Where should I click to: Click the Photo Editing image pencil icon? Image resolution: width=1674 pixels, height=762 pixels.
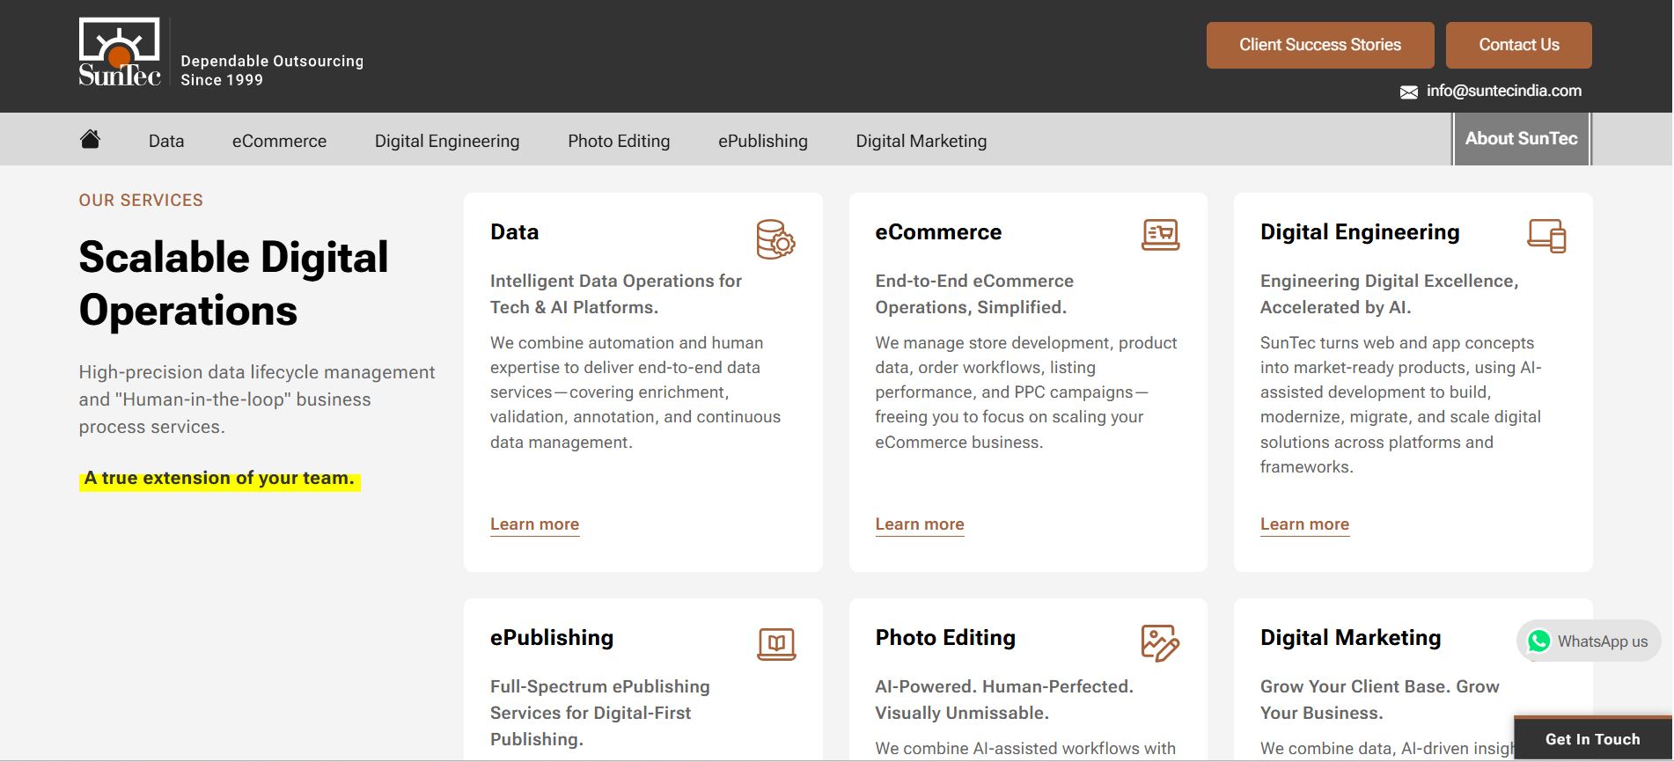click(1160, 643)
